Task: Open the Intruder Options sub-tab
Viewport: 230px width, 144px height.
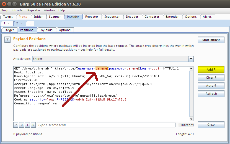Action: pos(65,30)
